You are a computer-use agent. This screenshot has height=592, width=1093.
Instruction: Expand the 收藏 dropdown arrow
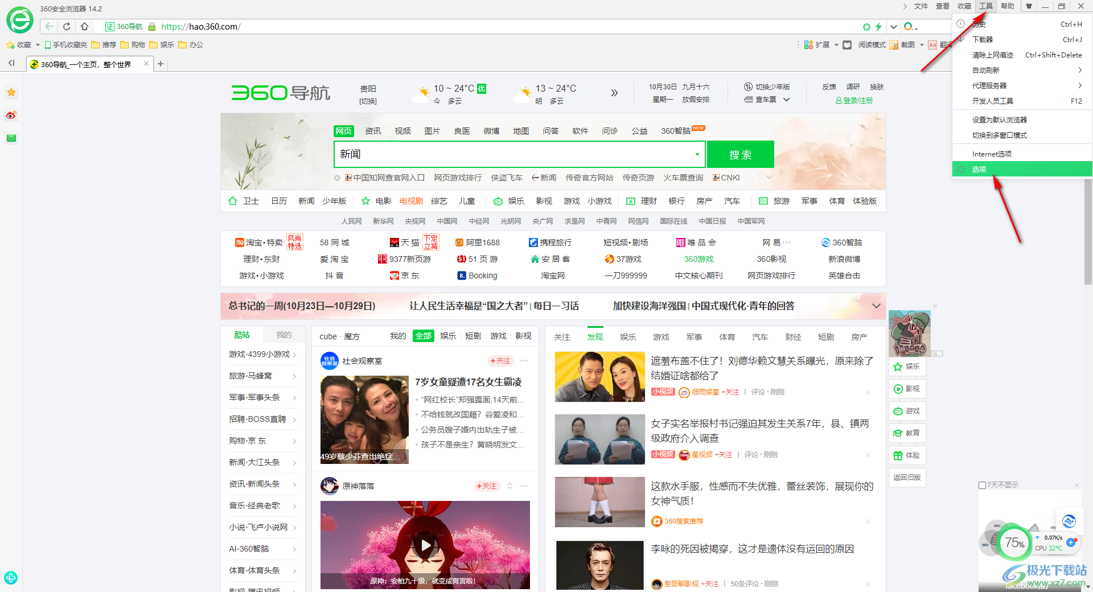coord(38,45)
